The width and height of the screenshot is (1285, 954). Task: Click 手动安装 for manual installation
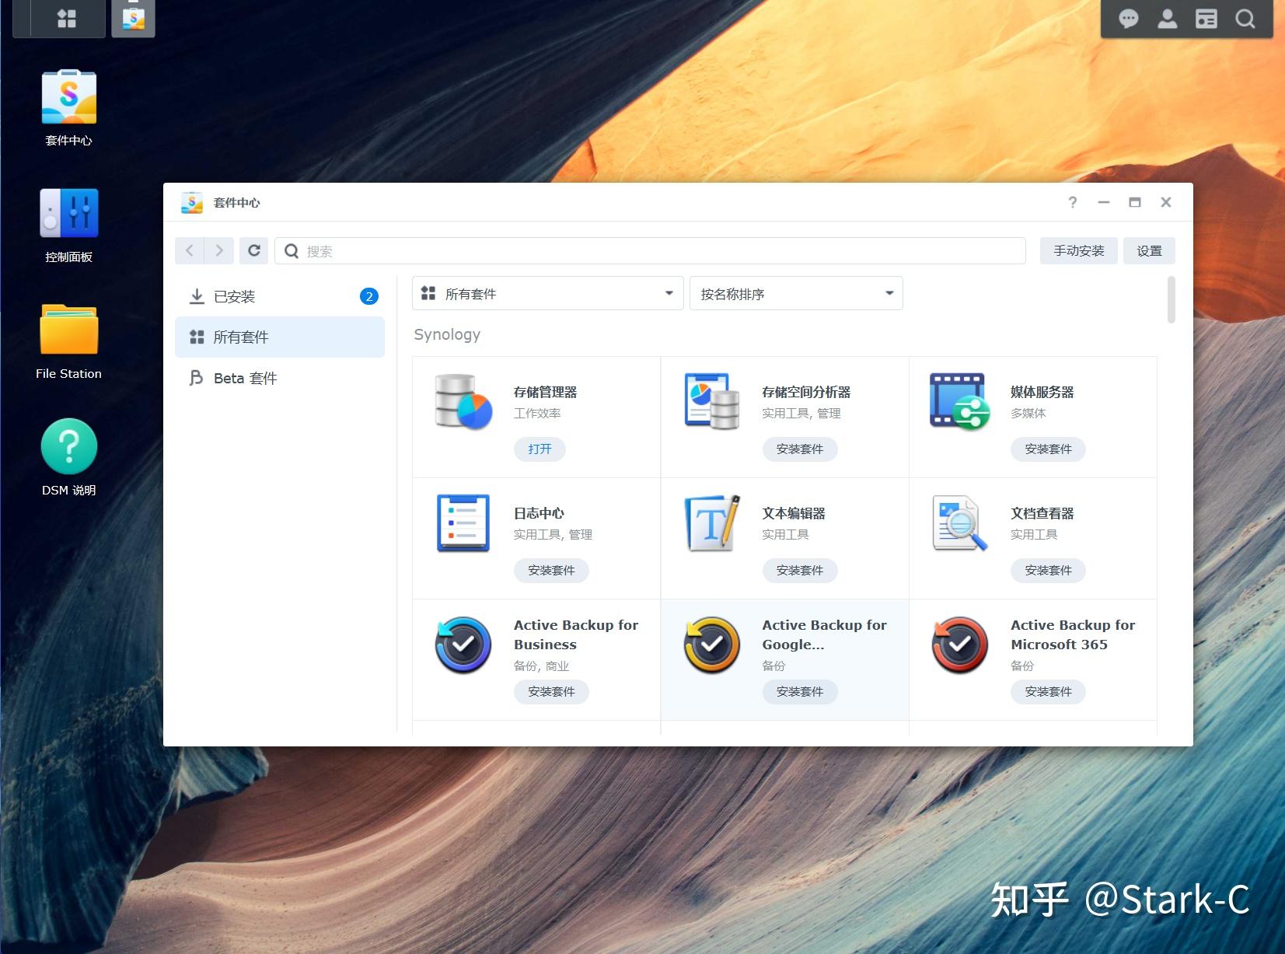tap(1078, 250)
